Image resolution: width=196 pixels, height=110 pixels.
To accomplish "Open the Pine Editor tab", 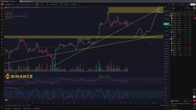I will [8, 109].
